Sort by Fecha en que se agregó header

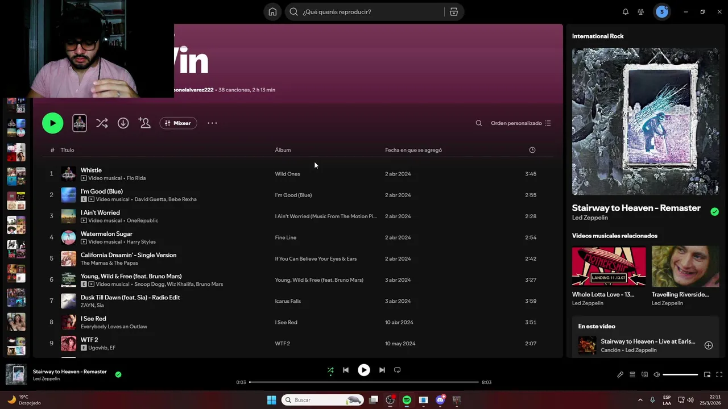413,150
